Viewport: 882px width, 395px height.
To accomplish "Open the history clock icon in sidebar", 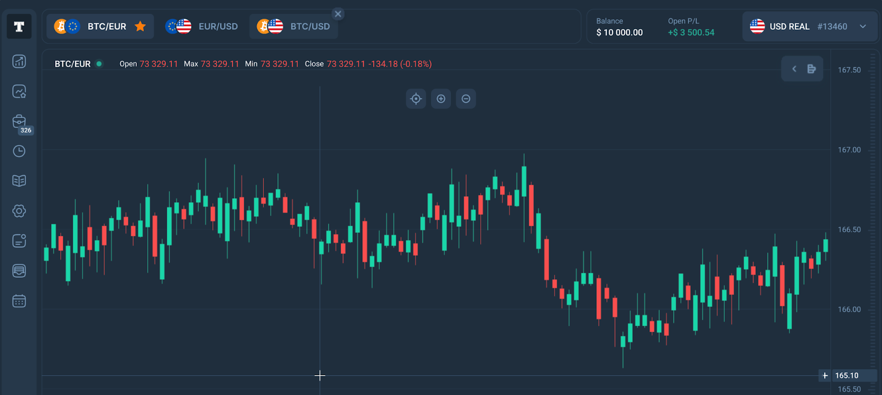I will 19,151.
